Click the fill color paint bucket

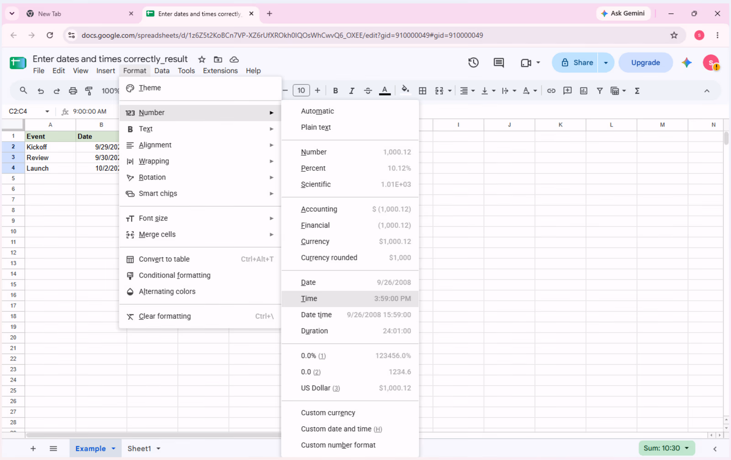[405, 90]
